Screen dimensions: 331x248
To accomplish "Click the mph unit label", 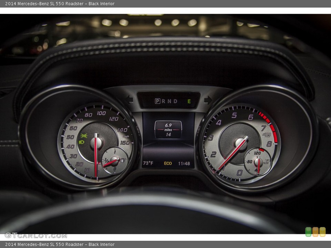I will [x=126, y=136].
